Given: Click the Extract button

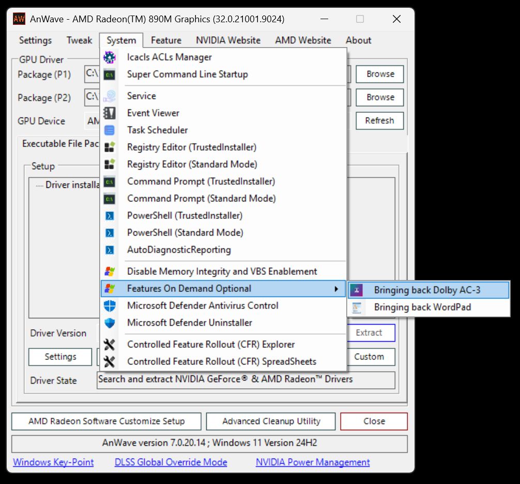Looking at the screenshot, I should [x=371, y=333].
